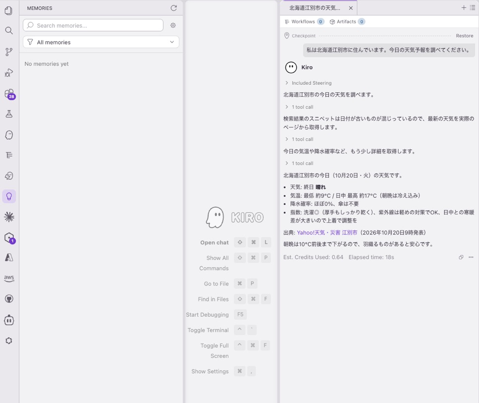The image size is (479, 403).
Task: Open Source Control branch icon
Action: (9, 52)
